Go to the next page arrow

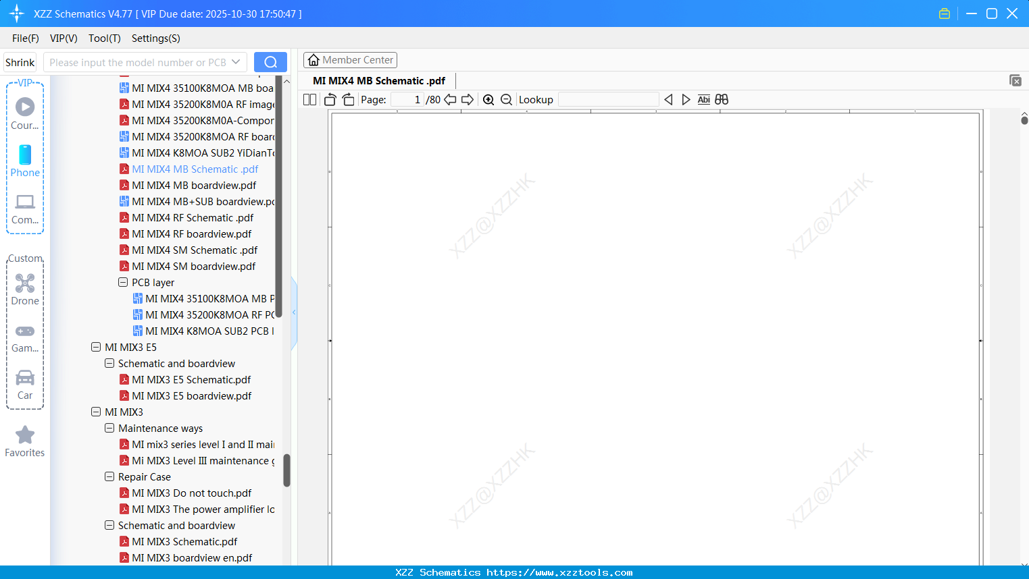(x=468, y=100)
